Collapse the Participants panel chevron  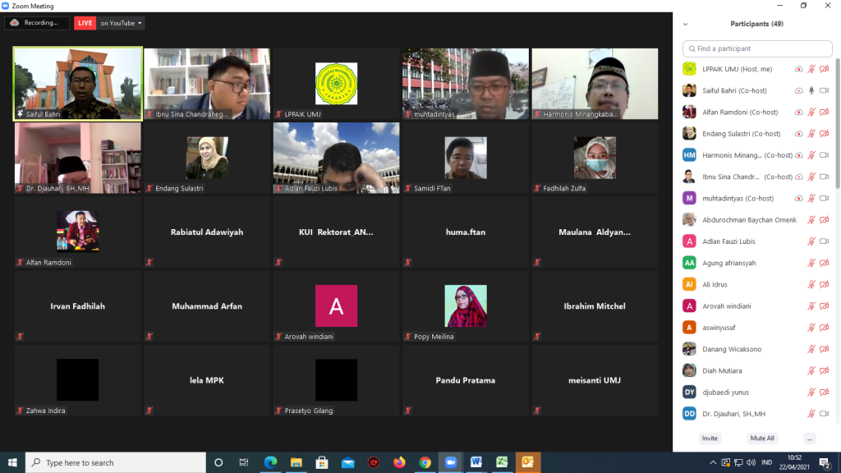686,24
